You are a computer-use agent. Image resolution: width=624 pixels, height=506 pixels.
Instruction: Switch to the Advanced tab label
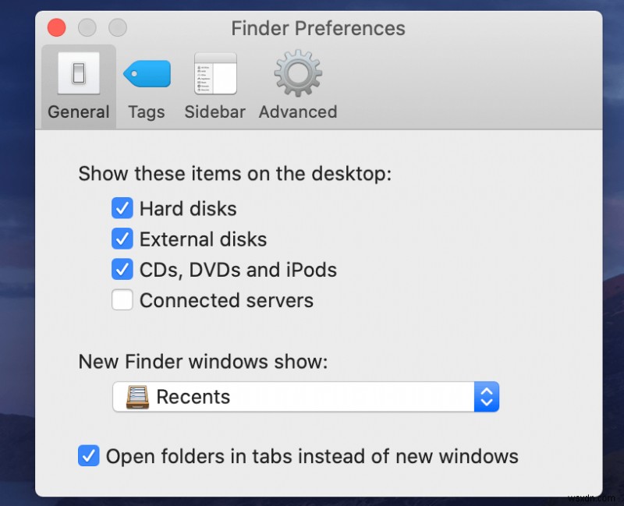298,112
